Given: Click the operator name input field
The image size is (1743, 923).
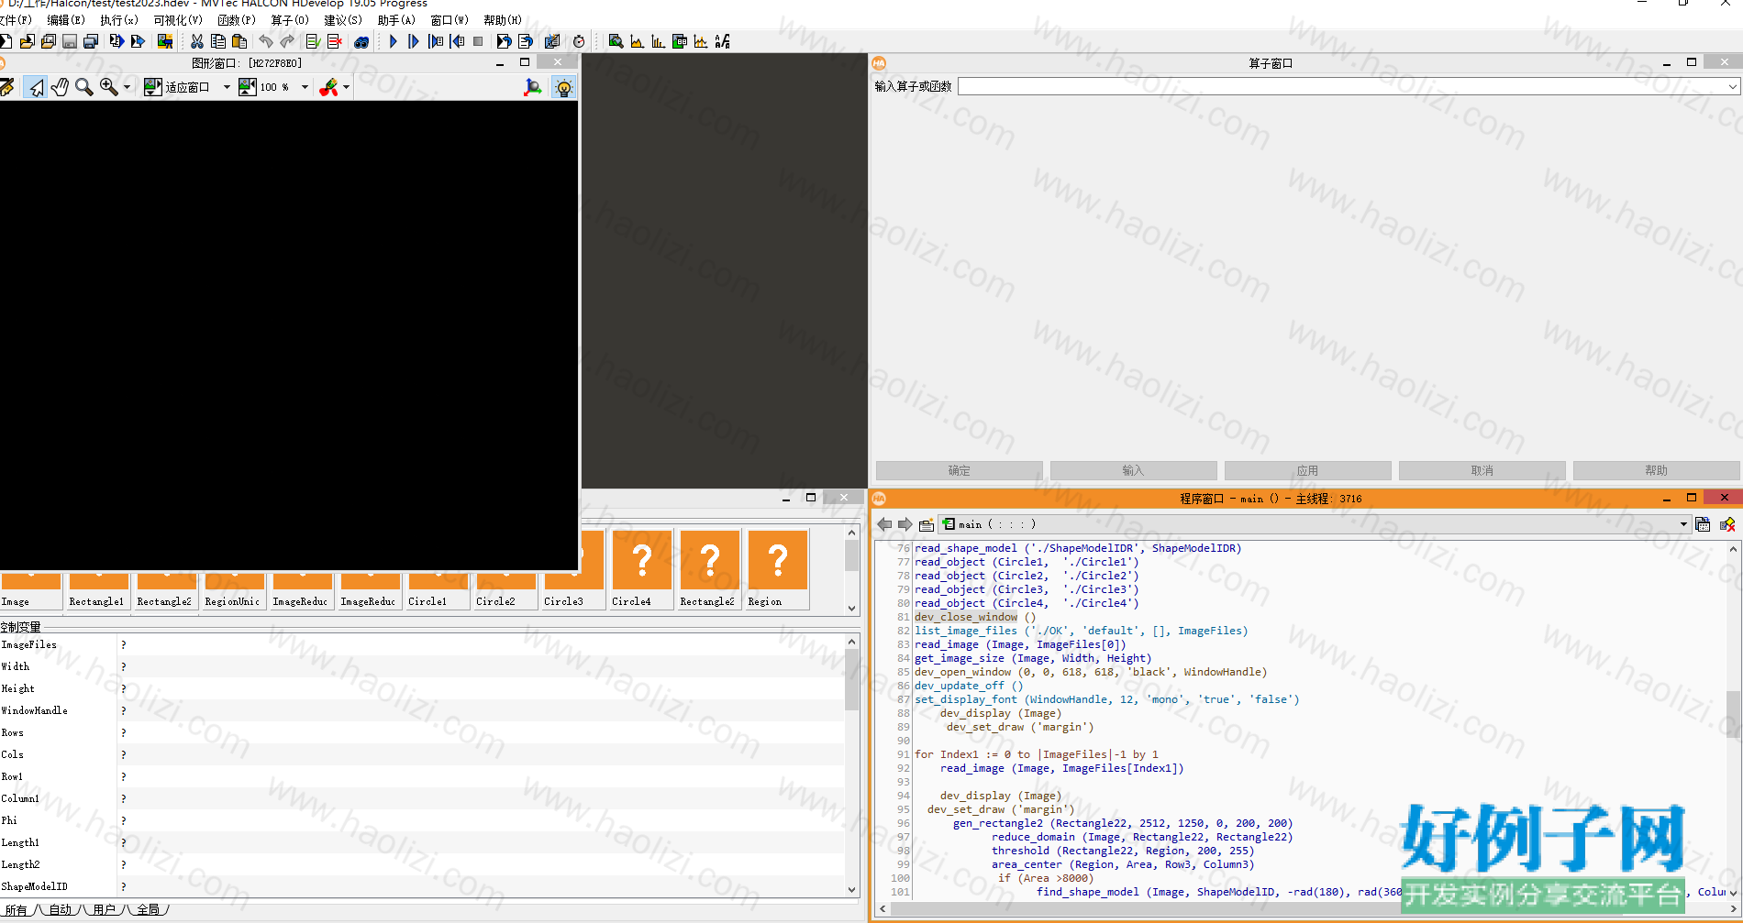Looking at the screenshot, I should point(1341,86).
